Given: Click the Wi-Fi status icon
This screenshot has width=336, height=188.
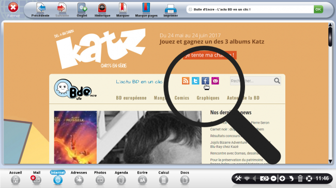Looking at the screenshot, I should (x=247, y=178).
